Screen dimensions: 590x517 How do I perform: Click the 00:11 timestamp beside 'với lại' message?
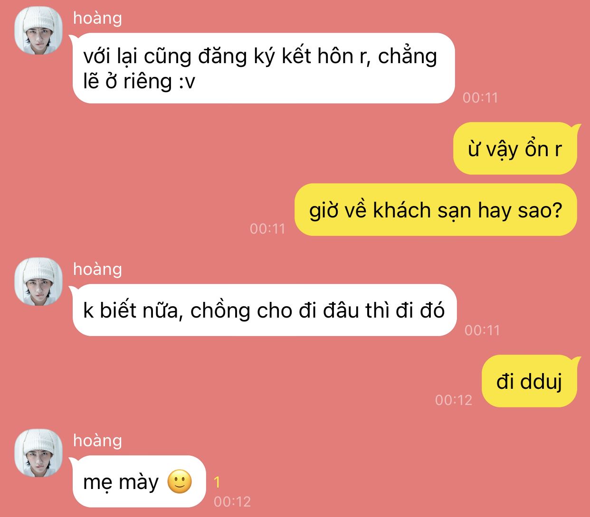point(480,98)
